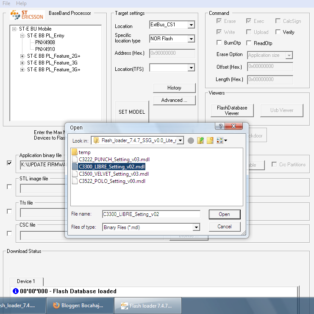314x314 pixels.
Task: Collapse the ST-E BU Mobile tree node
Action: coord(14,29)
